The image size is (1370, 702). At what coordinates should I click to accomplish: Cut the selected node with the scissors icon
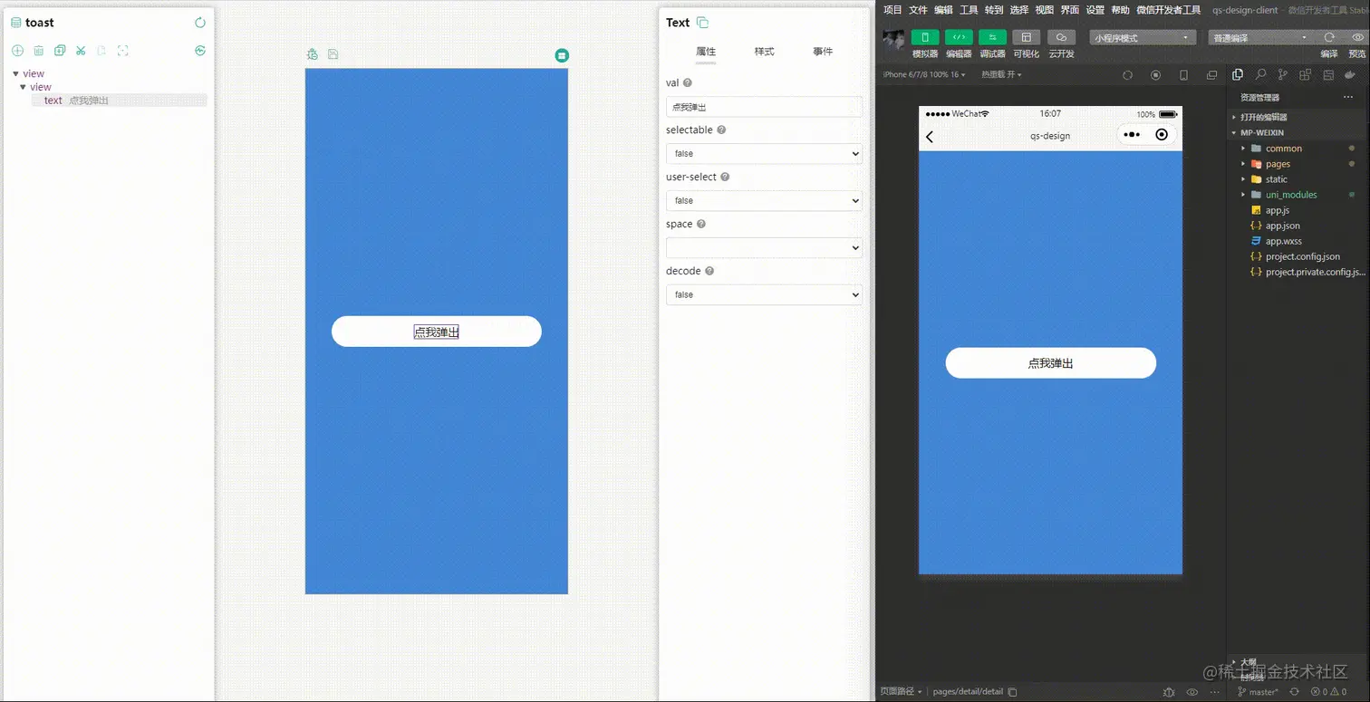pos(81,51)
